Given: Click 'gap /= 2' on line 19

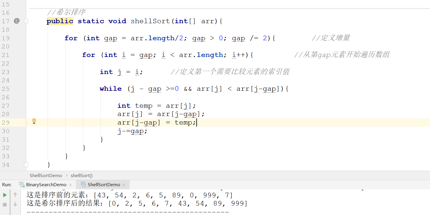Looking at the screenshot, I should pos(249,38).
